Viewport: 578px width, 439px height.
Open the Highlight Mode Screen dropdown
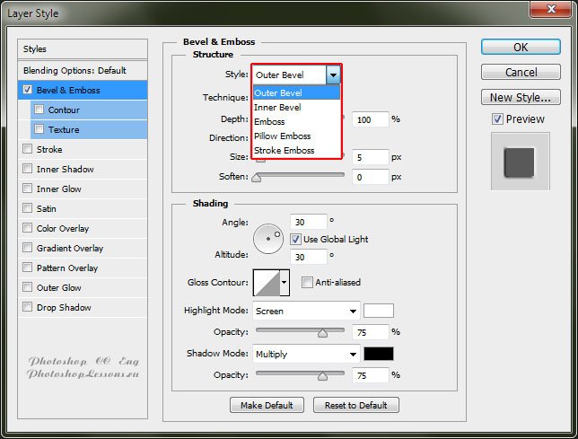pyautogui.click(x=305, y=312)
